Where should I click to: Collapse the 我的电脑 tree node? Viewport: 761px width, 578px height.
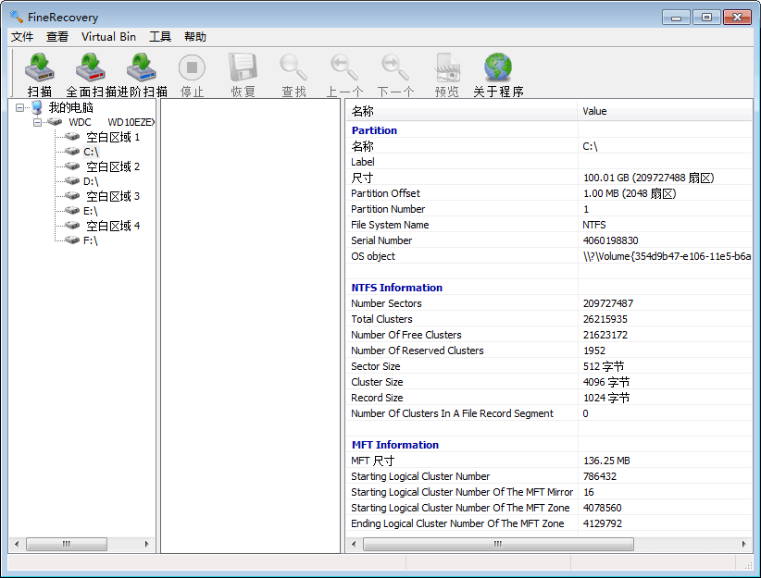[x=21, y=107]
